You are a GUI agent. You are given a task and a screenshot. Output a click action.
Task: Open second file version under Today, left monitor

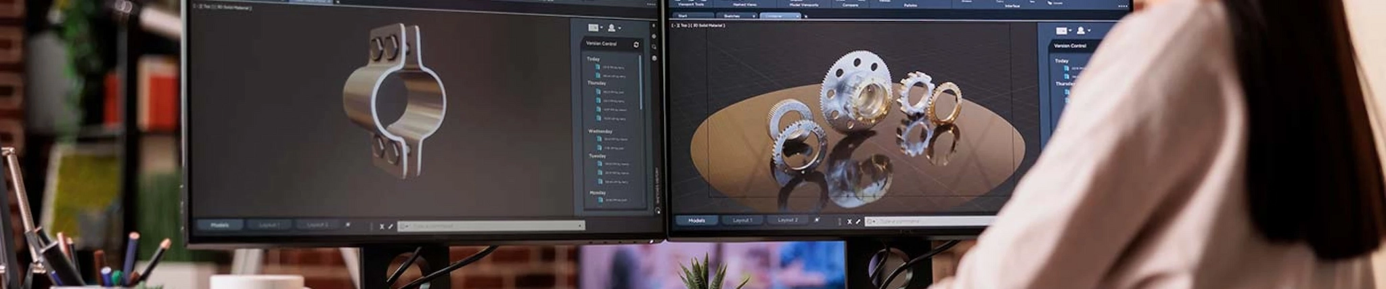coord(611,75)
